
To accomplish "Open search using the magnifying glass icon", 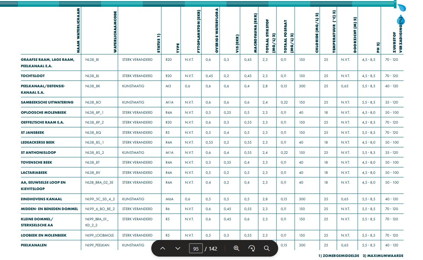I will 267,248.
